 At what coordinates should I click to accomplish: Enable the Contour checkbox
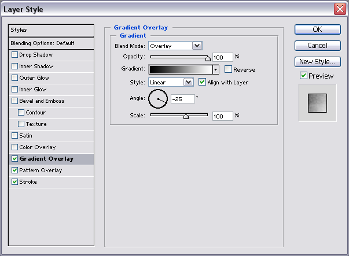[21, 113]
